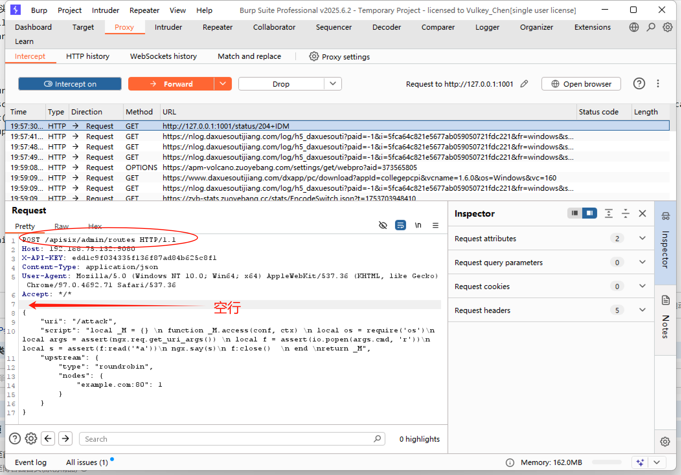This screenshot has height=475, width=681.
Task: Open the WebSockets history tab
Action: click(x=164, y=56)
